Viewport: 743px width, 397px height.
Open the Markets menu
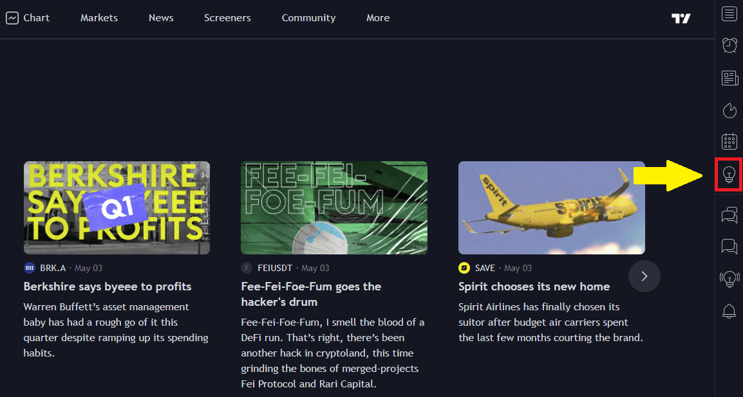pos(99,18)
